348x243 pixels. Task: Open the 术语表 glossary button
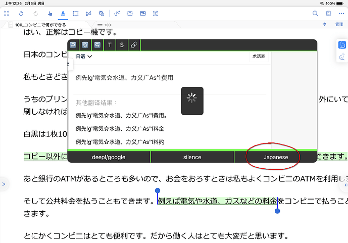[x=259, y=57]
